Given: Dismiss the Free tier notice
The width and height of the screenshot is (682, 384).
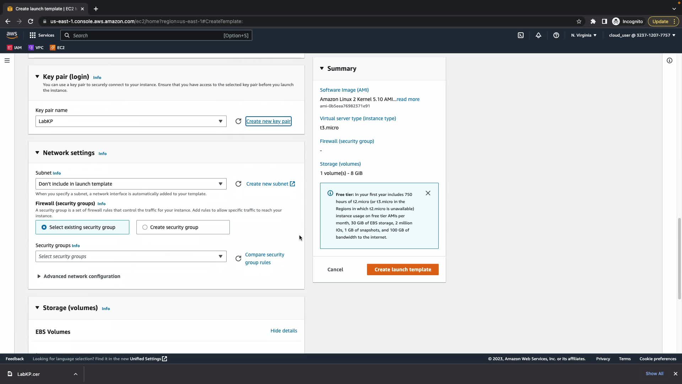Looking at the screenshot, I should pyautogui.click(x=428, y=193).
